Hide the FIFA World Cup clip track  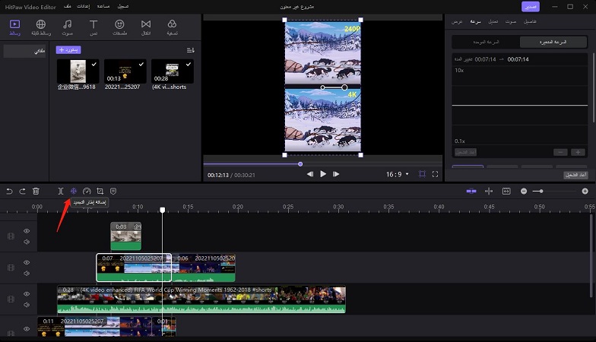[x=27, y=294]
